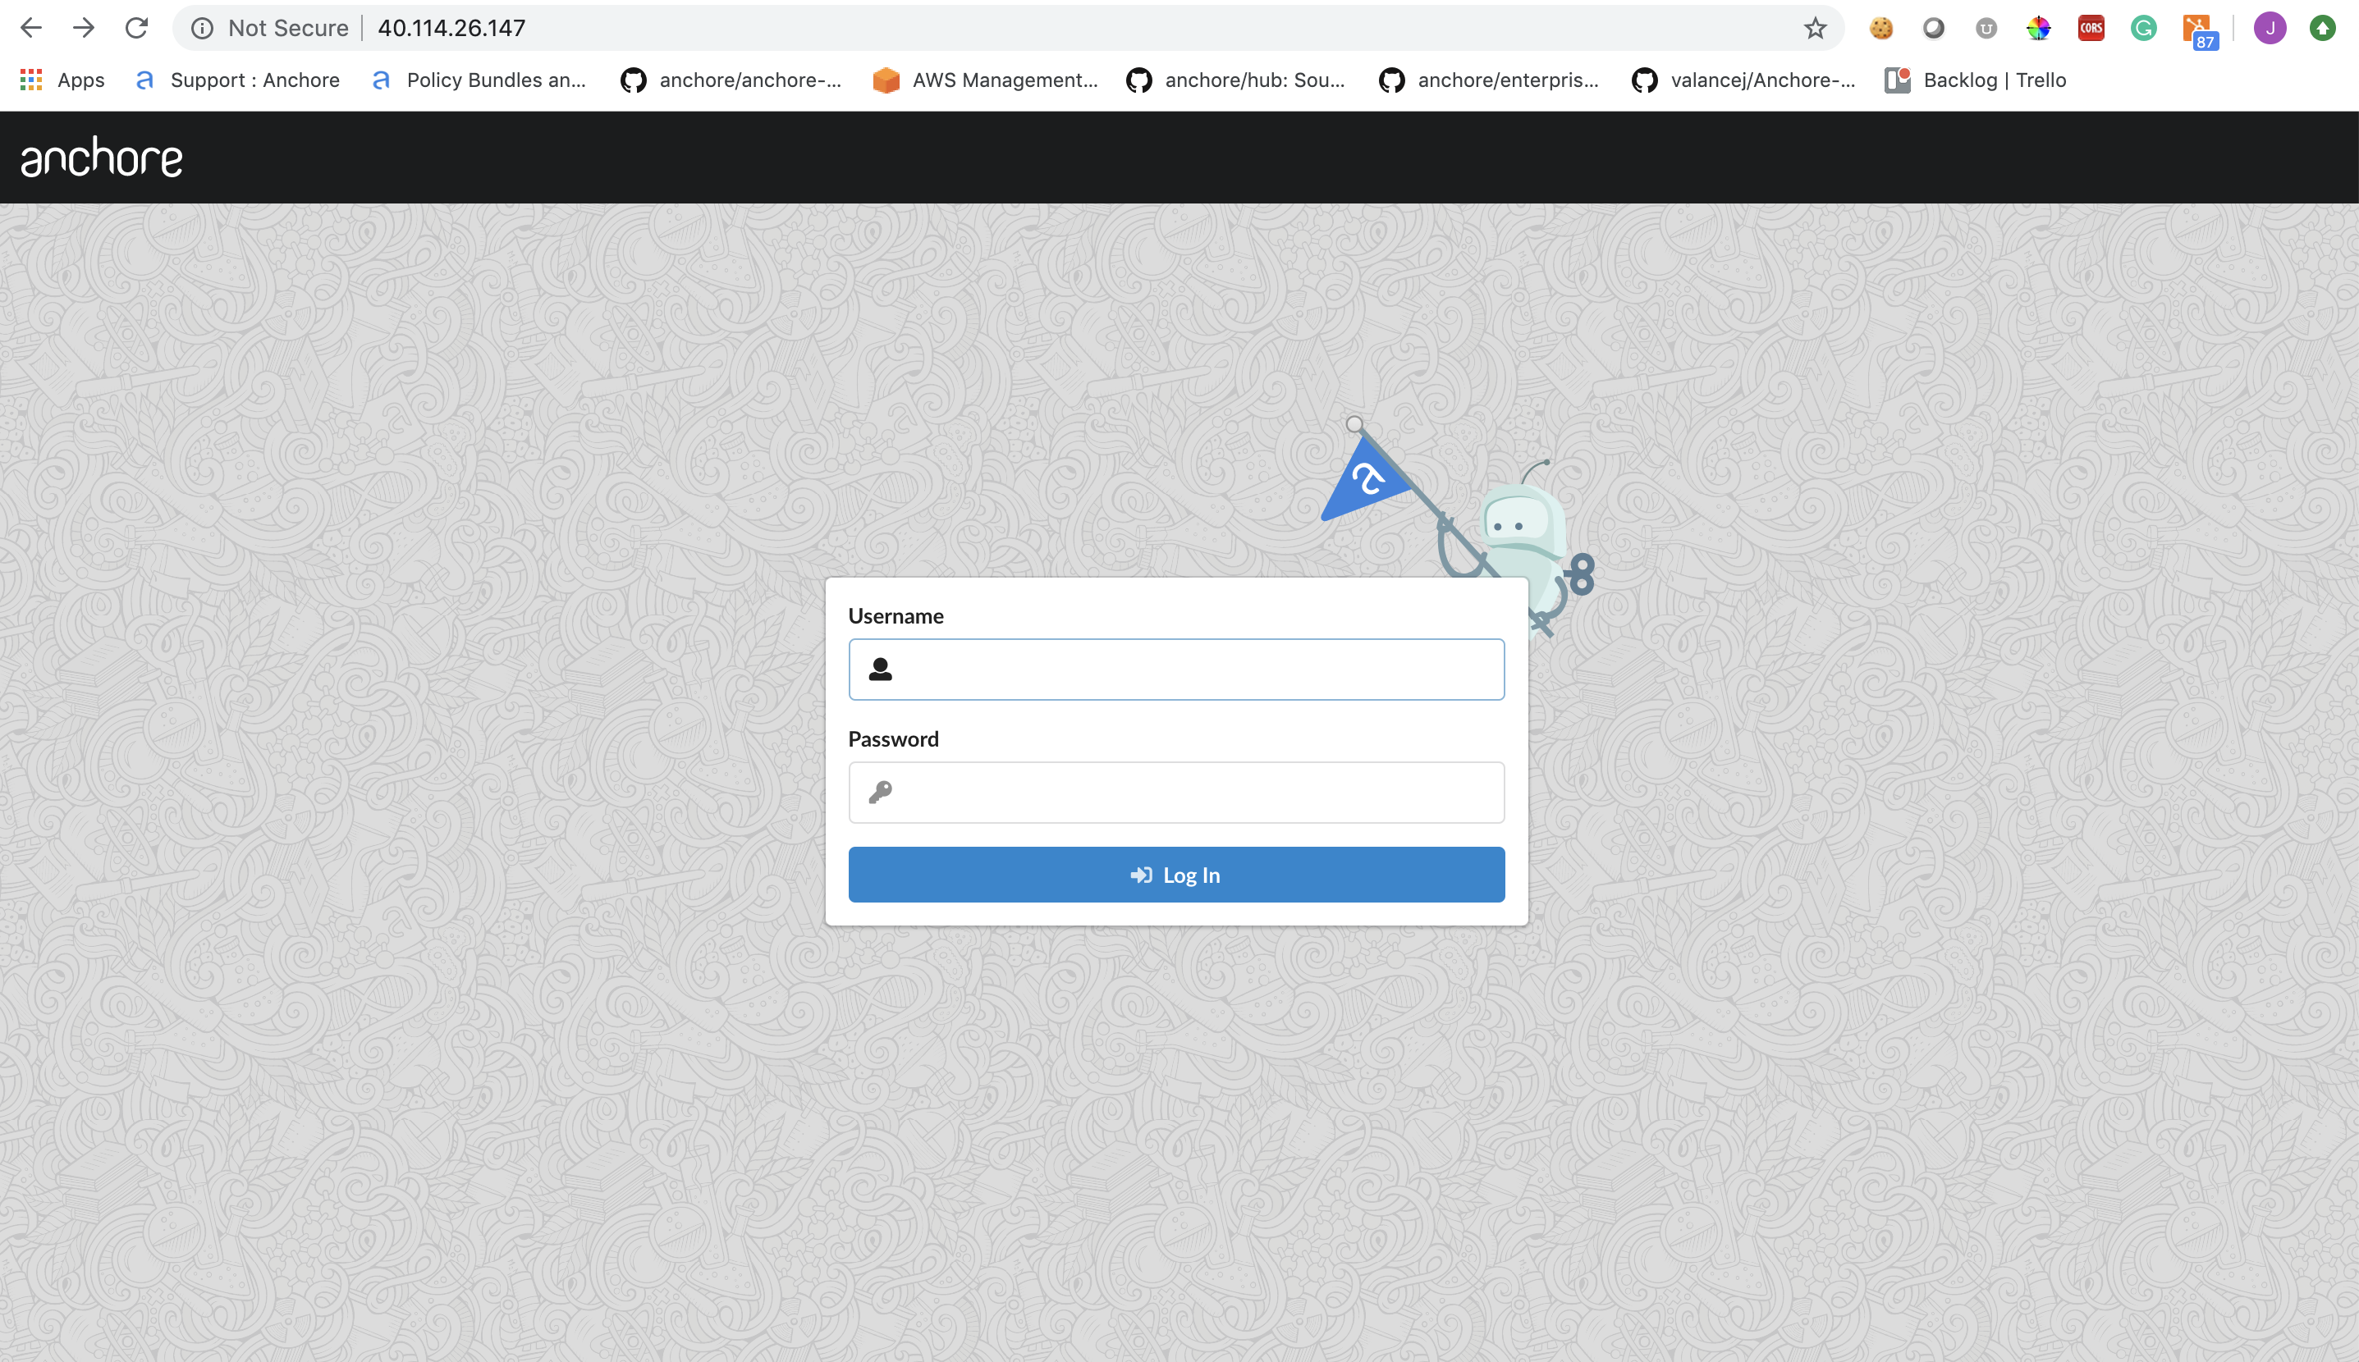The image size is (2359, 1362).
Task: Open the uBlock Origin extension
Action: (x=1985, y=27)
